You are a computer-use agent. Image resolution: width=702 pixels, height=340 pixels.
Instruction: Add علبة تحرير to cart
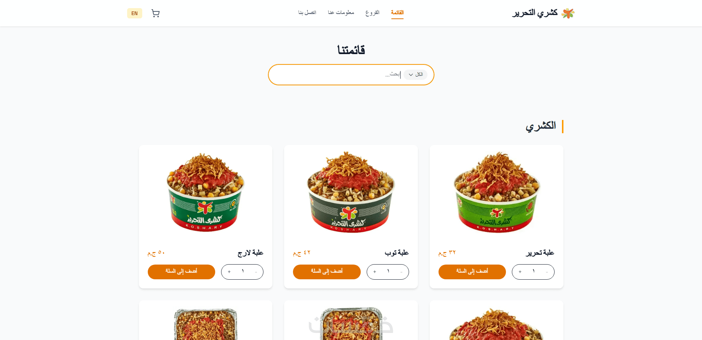472,272
